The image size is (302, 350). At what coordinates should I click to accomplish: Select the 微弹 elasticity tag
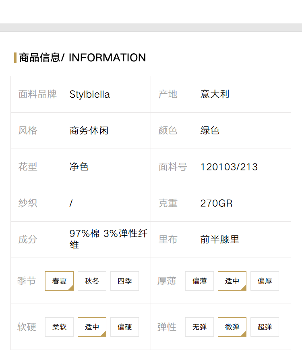tap(232, 327)
